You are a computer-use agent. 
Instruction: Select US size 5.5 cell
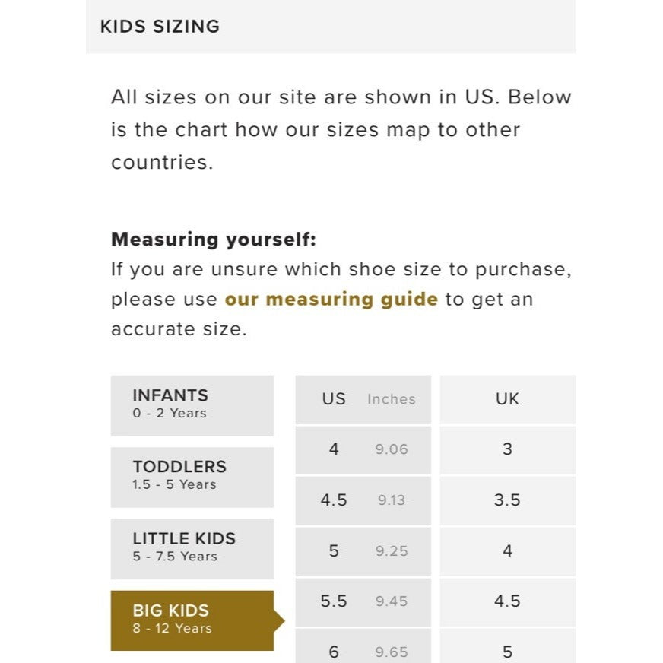334,601
